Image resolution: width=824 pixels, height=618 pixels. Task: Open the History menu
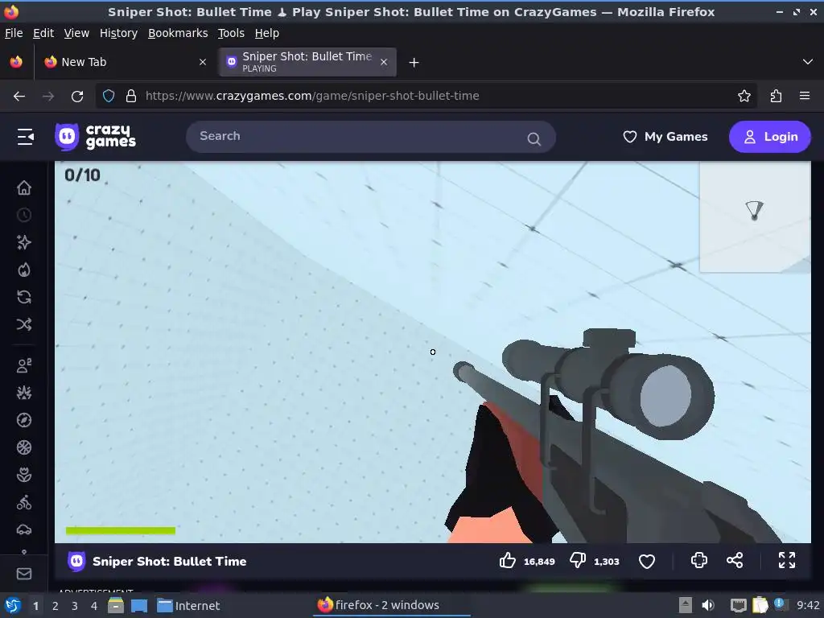tap(119, 33)
